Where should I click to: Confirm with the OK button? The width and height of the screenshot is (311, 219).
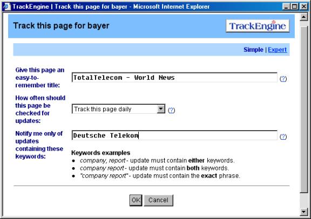[136, 200]
